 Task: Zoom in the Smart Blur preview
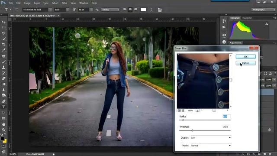(x=183, y=110)
